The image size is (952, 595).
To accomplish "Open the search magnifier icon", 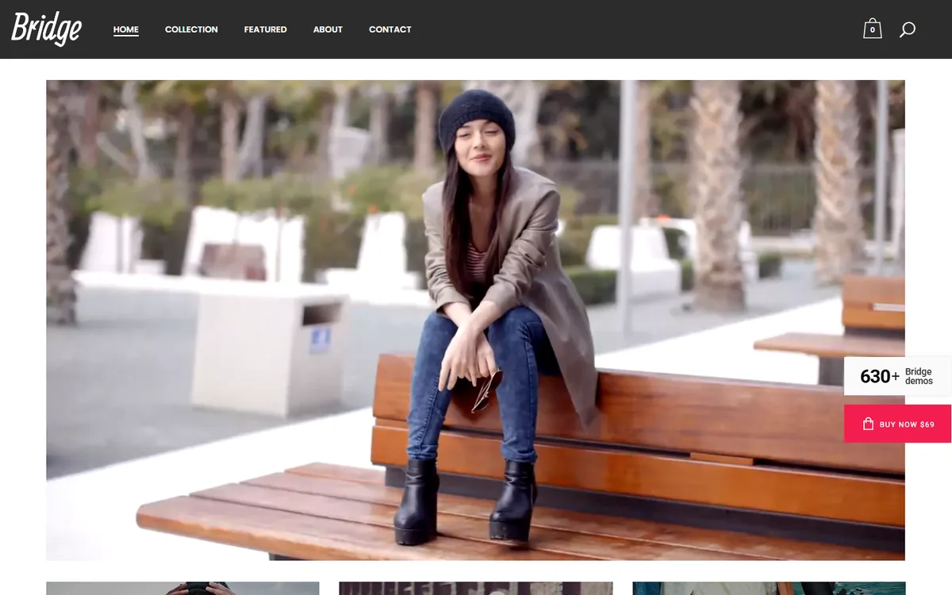I will [x=908, y=29].
